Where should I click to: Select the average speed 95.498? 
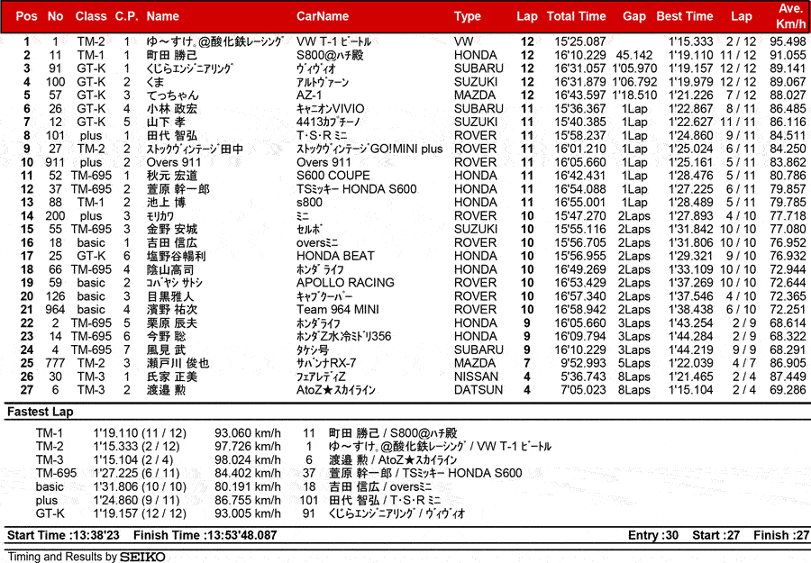click(x=788, y=41)
